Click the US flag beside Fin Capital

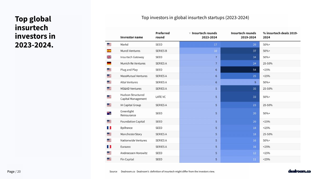click(109, 159)
